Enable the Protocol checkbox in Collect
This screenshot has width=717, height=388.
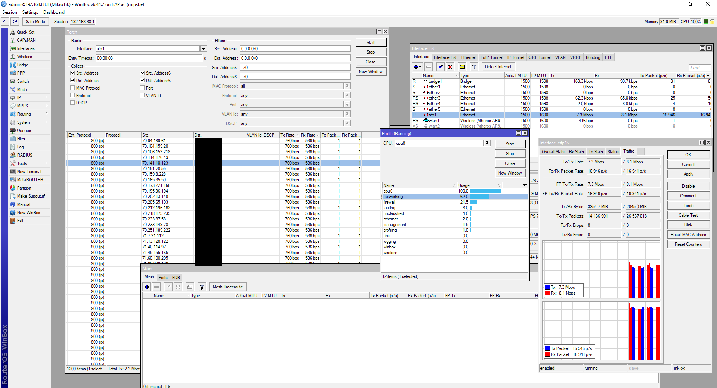point(72,96)
